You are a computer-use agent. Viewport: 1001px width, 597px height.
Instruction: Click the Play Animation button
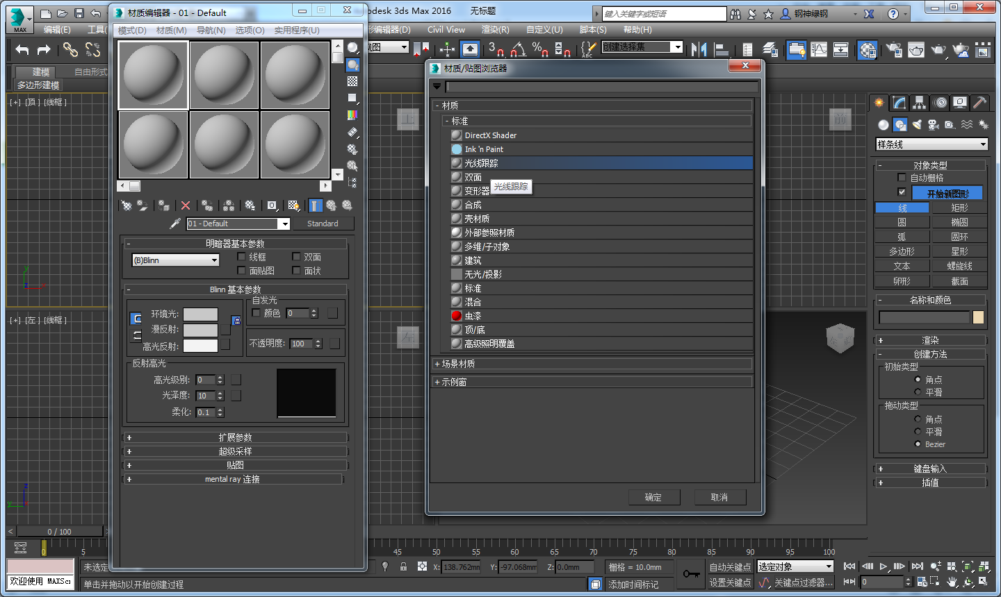884,566
